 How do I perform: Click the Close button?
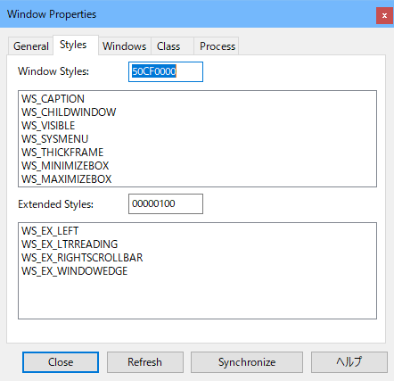61,362
